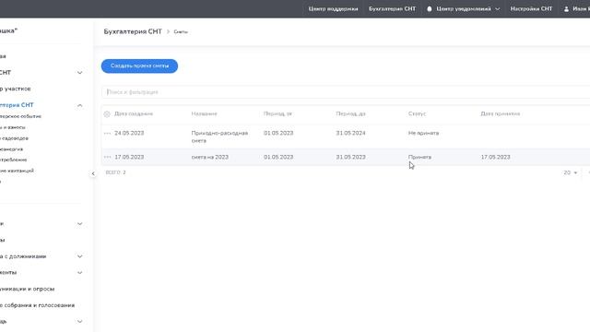590x332 pixels.
Task: Expand the sidebar chevron next to с должниками
Action: pos(80,256)
